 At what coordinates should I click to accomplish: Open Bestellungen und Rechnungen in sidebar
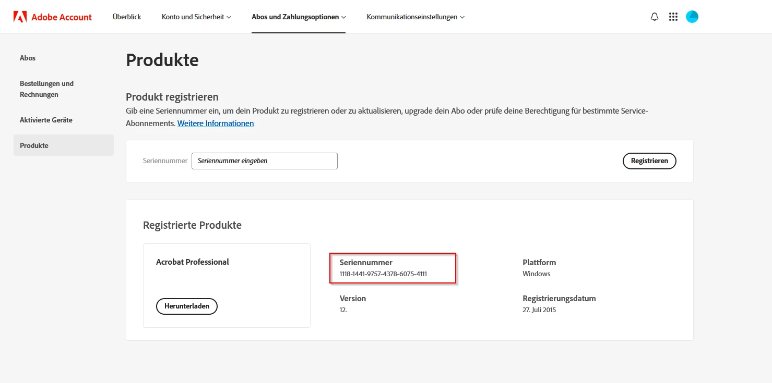coord(46,89)
